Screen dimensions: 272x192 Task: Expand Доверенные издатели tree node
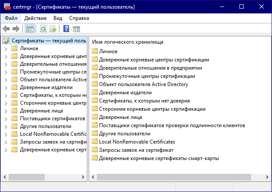point(6,88)
